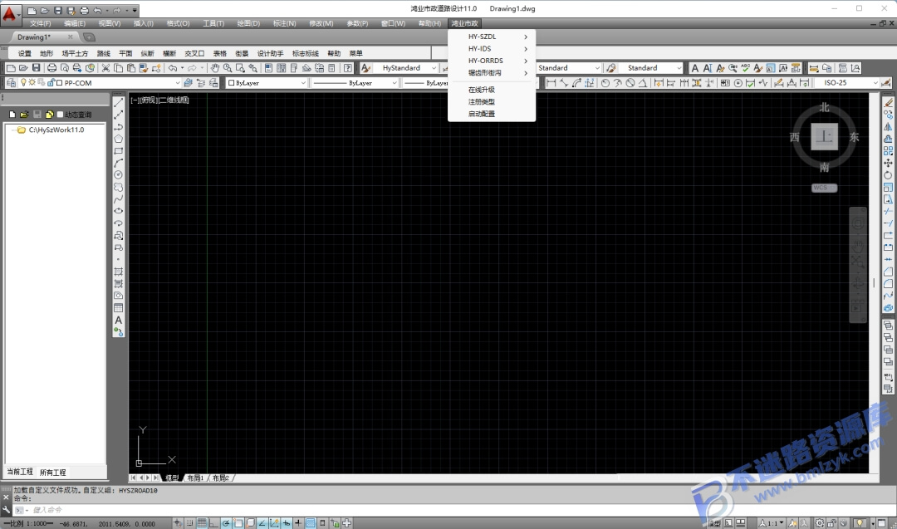Screen dimensions: 897x529
Task: Toggle Ortho Mode in status bar
Action: [x=214, y=522]
